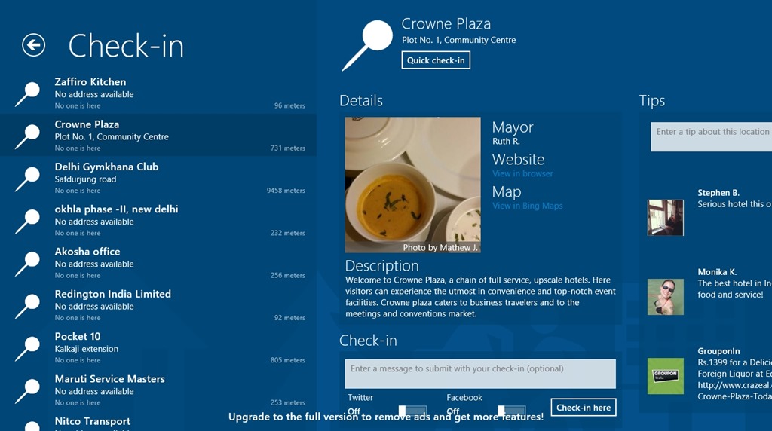Click the large venue pin icon in header

click(367, 45)
